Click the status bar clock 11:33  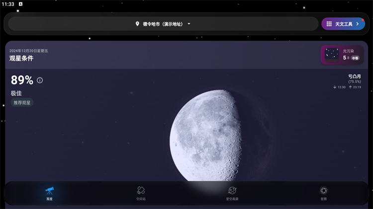coord(8,4)
